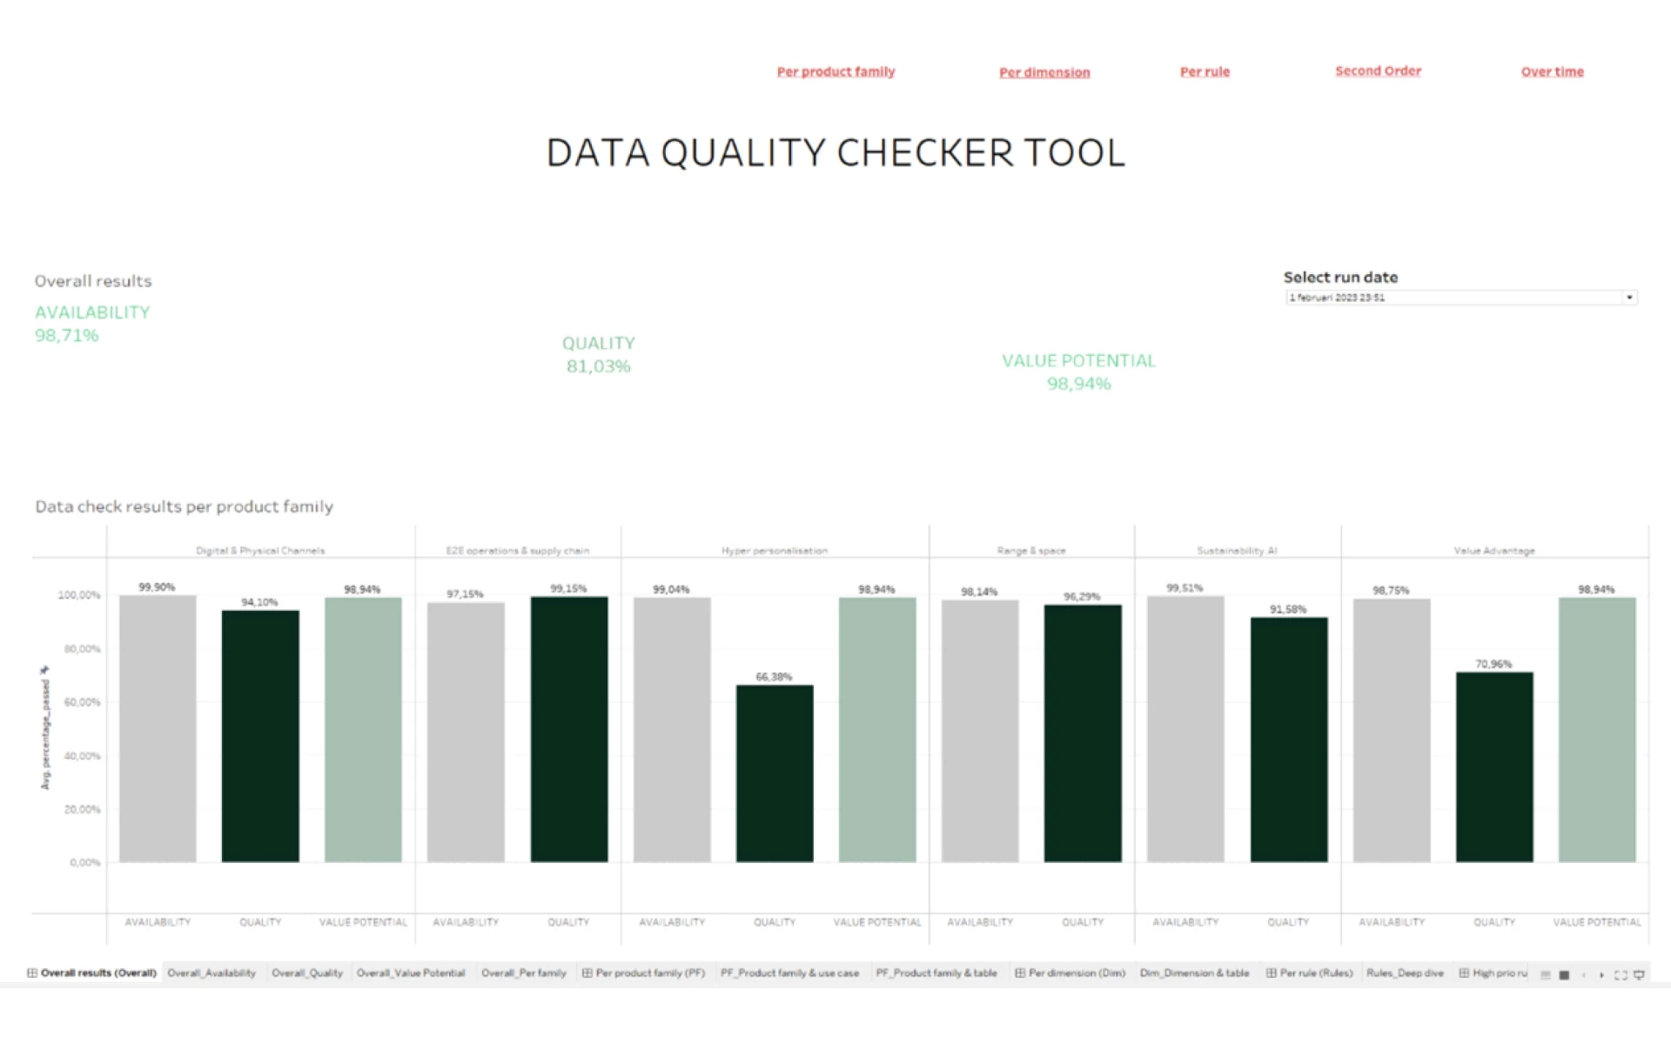Select Hyper personalisation value potential bar
Screen dimensions: 1671x1044
point(877,730)
